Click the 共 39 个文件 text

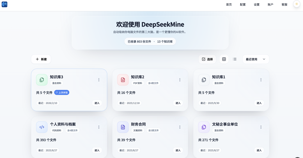click(126, 140)
